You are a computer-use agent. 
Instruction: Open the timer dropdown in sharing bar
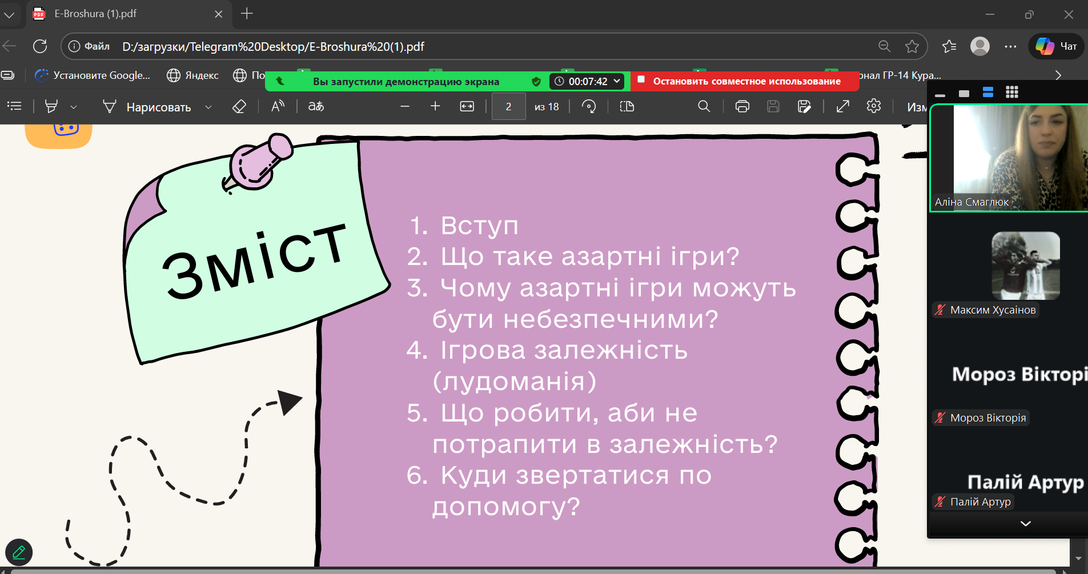tap(617, 81)
